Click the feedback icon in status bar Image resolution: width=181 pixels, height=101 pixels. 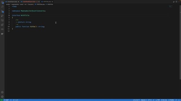pyautogui.click(x=176, y=100)
